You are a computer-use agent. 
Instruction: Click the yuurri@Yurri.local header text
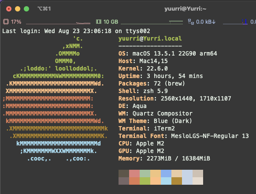[x=150, y=38]
